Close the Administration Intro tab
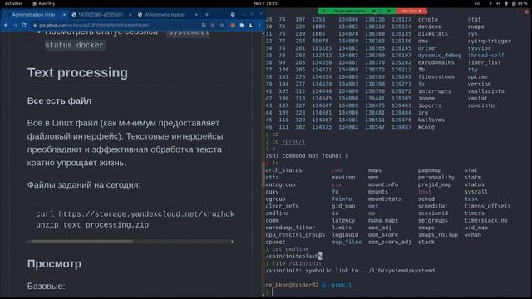This screenshot has width=532, height=299. [64, 15]
